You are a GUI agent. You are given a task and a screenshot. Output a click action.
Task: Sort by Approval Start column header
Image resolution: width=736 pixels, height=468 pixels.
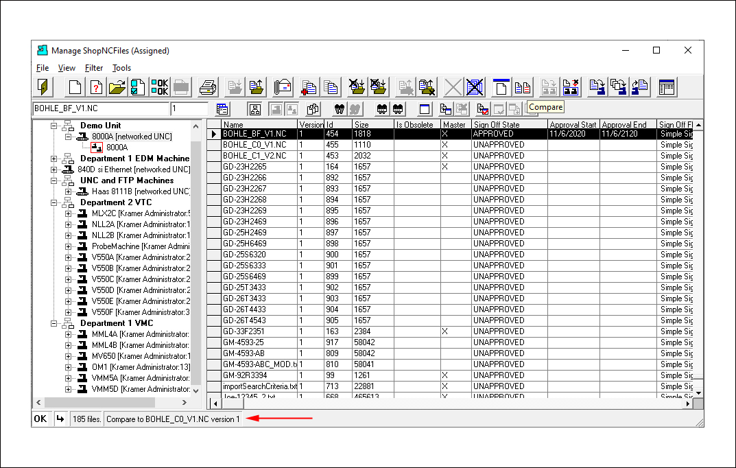pos(573,124)
